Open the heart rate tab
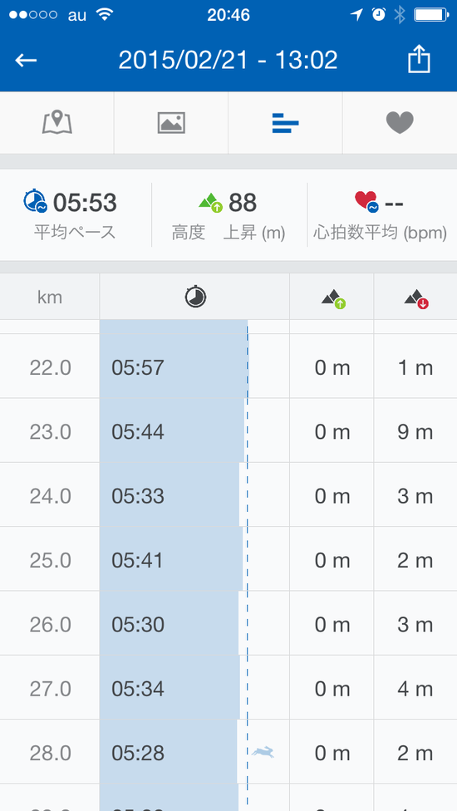The width and height of the screenshot is (457, 811). pos(400,123)
